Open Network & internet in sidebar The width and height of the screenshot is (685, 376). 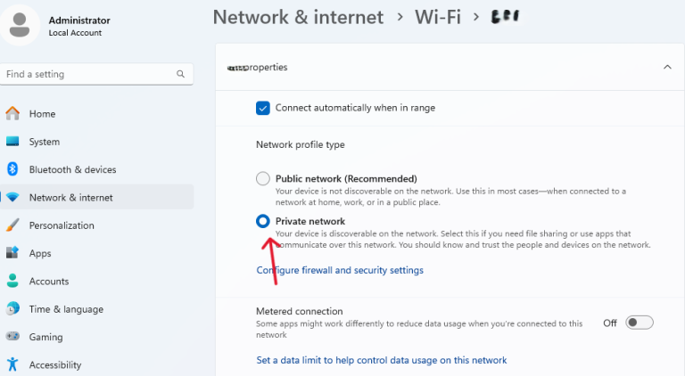(70, 198)
